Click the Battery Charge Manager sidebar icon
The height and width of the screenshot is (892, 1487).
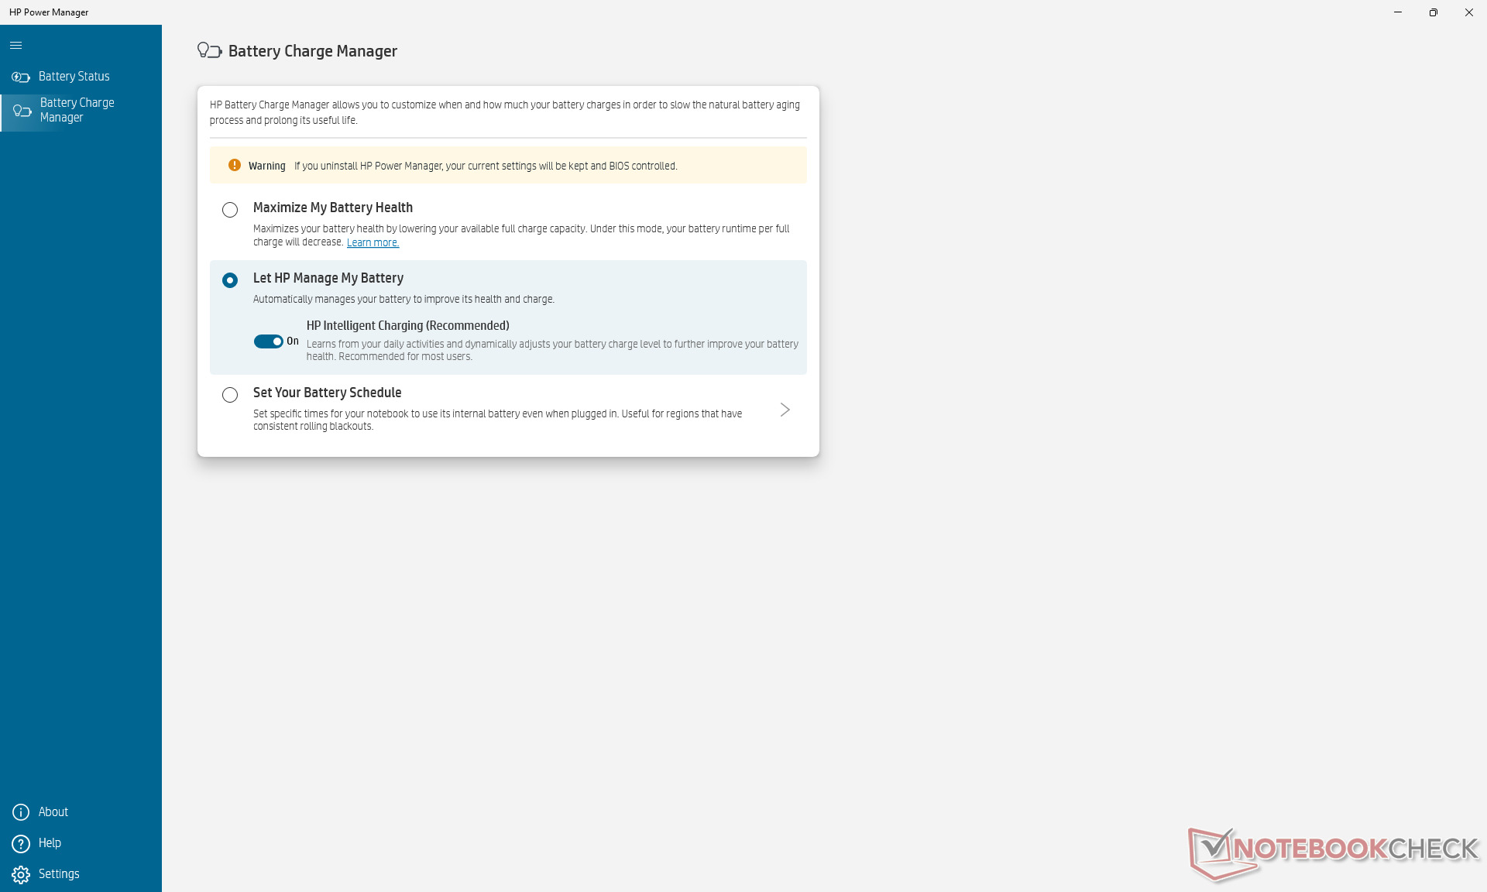tap(22, 111)
